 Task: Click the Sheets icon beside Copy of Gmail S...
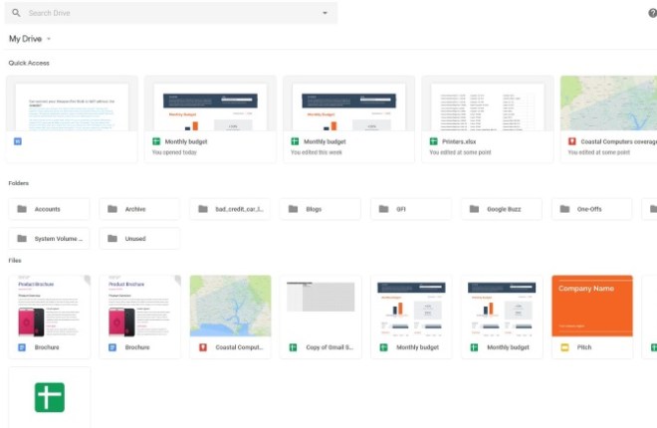(294, 347)
